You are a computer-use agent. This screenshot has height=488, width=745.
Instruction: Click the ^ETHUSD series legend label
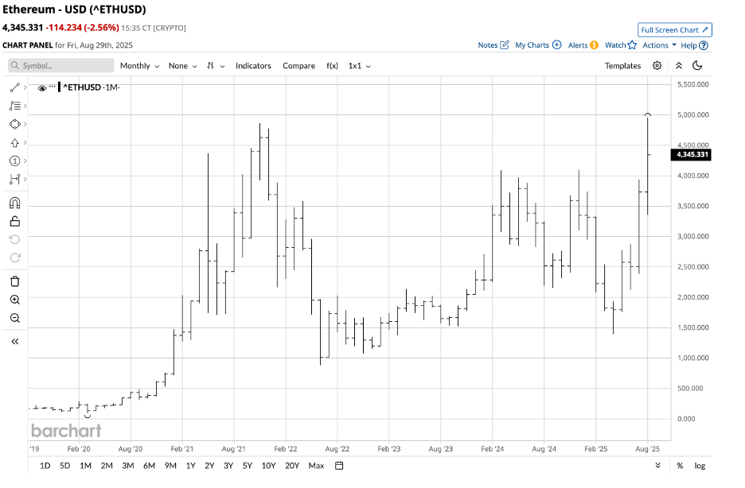pyautogui.click(x=82, y=87)
